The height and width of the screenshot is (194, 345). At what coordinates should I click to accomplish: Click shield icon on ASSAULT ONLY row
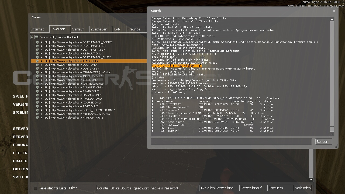[37, 54]
